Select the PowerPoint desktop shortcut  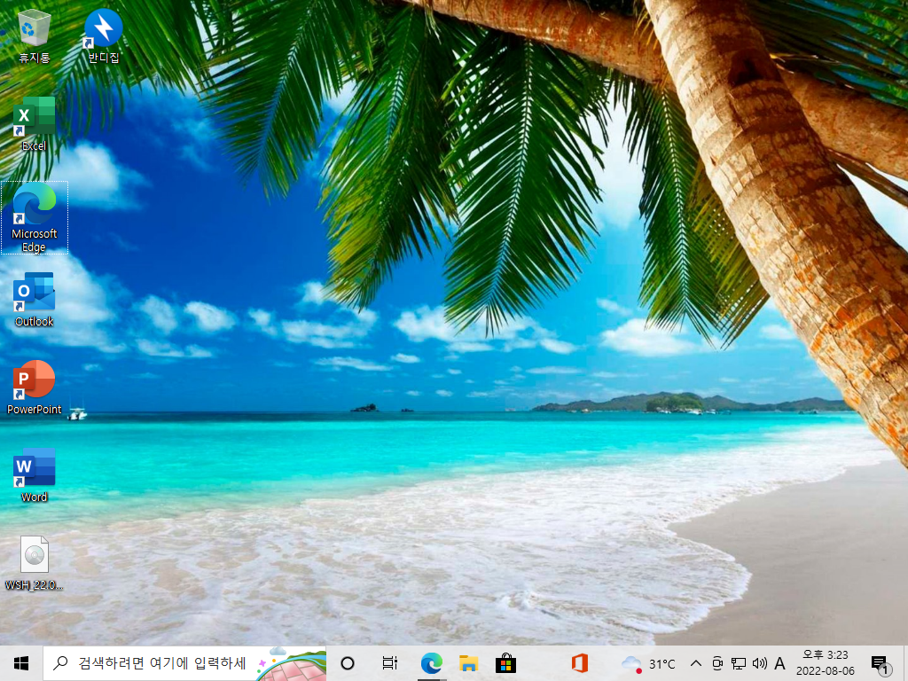pos(35,387)
